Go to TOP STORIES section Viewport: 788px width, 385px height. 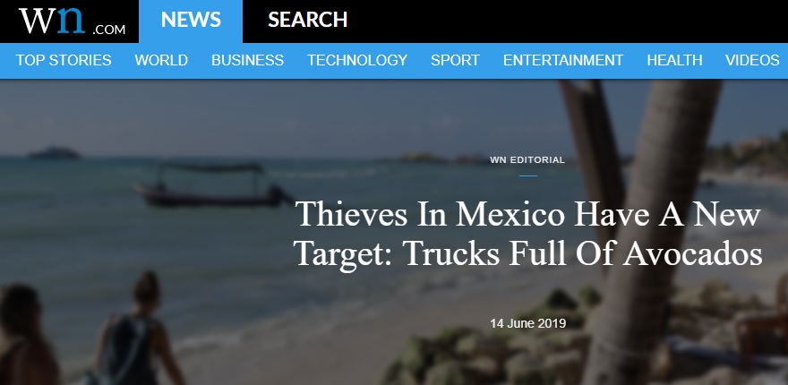pos(64,60)
